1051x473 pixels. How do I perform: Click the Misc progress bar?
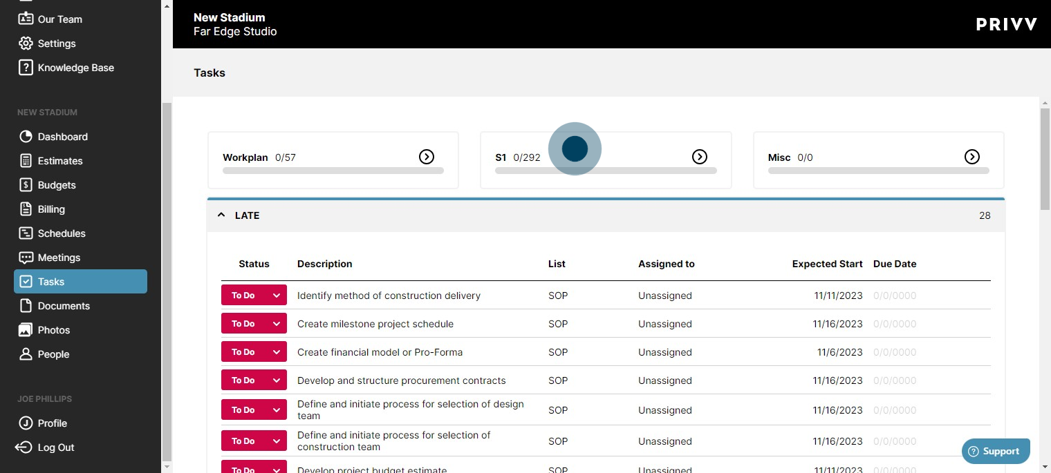coord(879,171)
